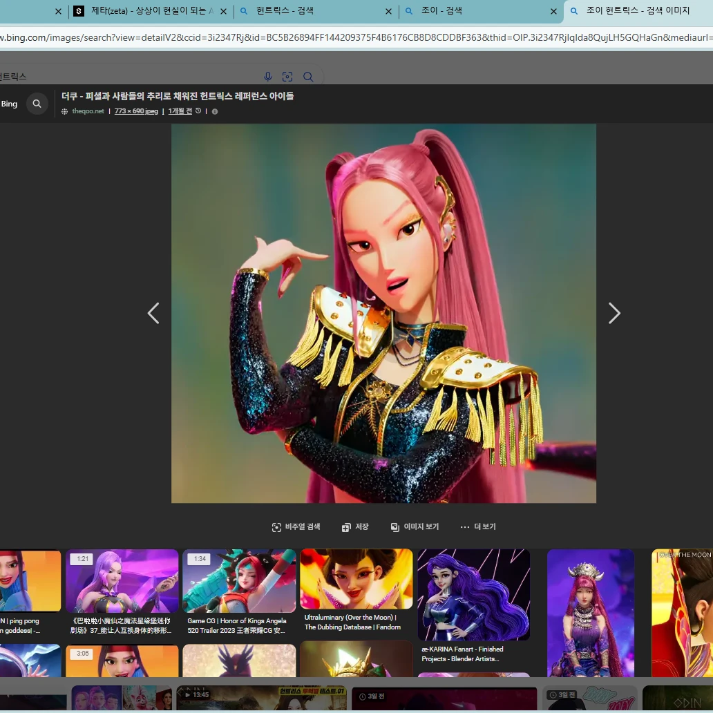
Task: Click the Game CG Honor of Kings caption
Action: click(236, 626)
